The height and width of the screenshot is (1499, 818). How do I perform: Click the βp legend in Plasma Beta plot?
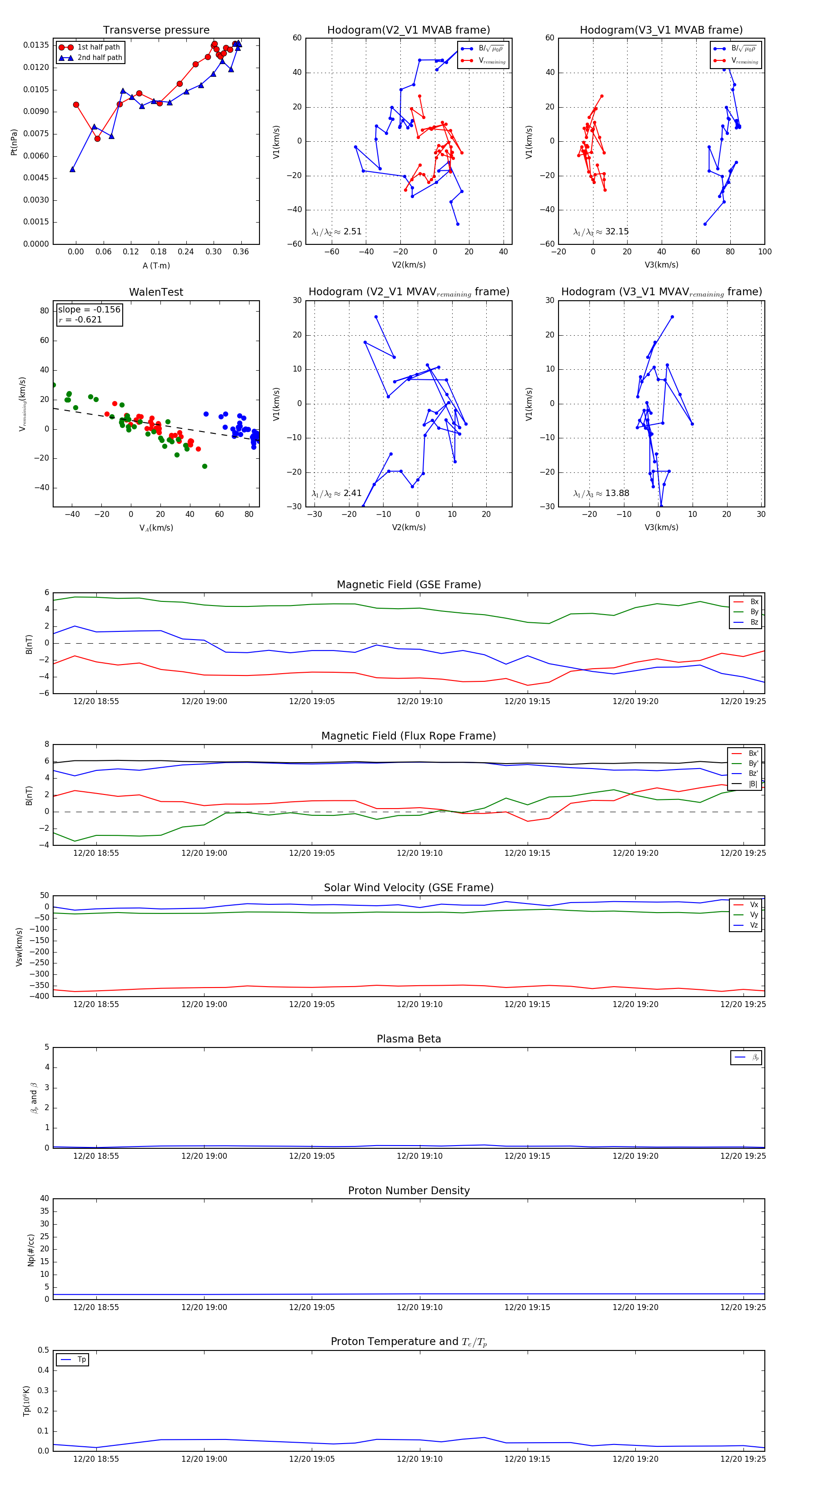(x=746, y=1057)
